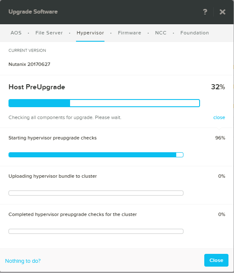Open the File Server tab
234x273 pixels.
click(49, 33)
